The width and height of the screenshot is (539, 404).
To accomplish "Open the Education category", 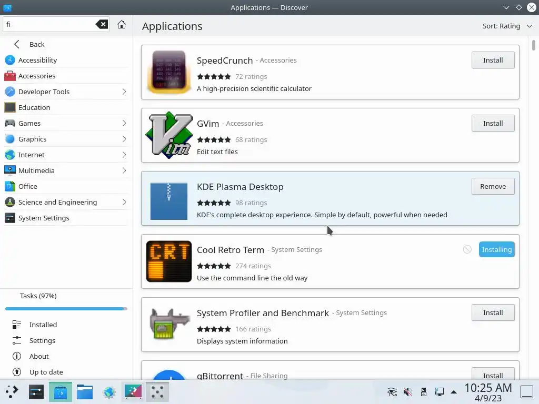I will click(x=66, y=107).
